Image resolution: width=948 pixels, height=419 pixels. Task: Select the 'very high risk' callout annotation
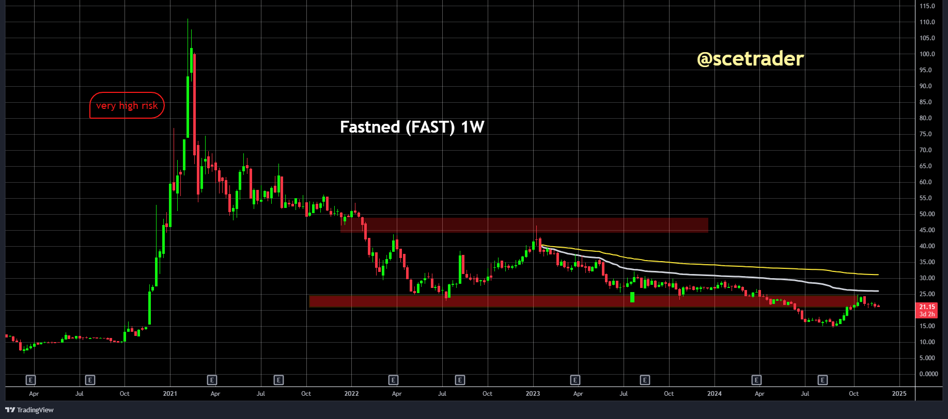pyautogui.click(x=127, y=105)
